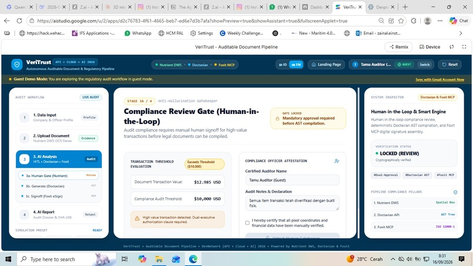Select the 3. Foxit MCP pillar row
Screen dimensions: 473x266
[414, 227]
